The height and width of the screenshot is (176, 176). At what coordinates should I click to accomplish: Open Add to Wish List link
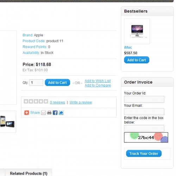(98, 81)
